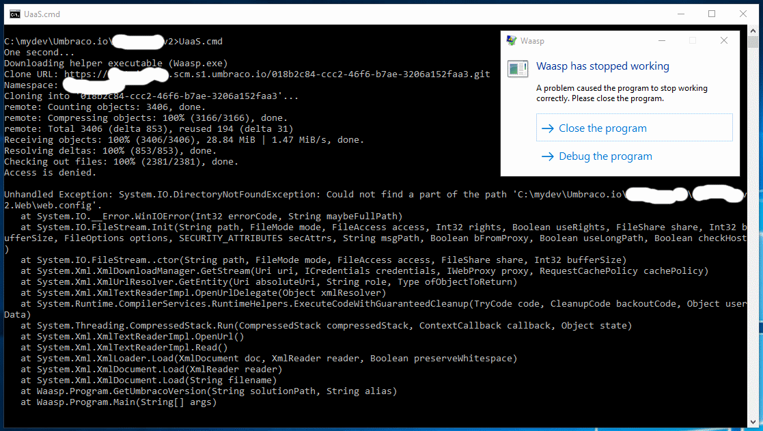Click the 'A problem caused the program' message

coord(622,93)
